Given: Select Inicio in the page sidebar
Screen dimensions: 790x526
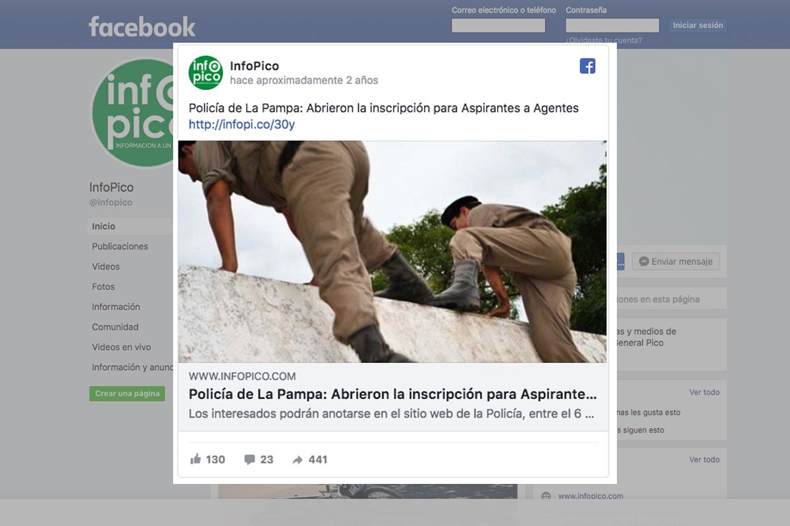Looking at the screenshot, I should click(x=130, y=226).
